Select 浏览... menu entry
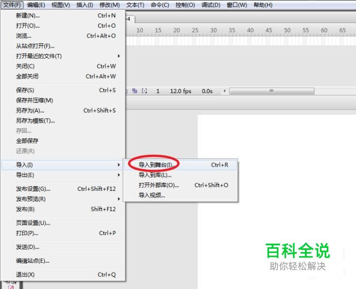 point(63,36)
